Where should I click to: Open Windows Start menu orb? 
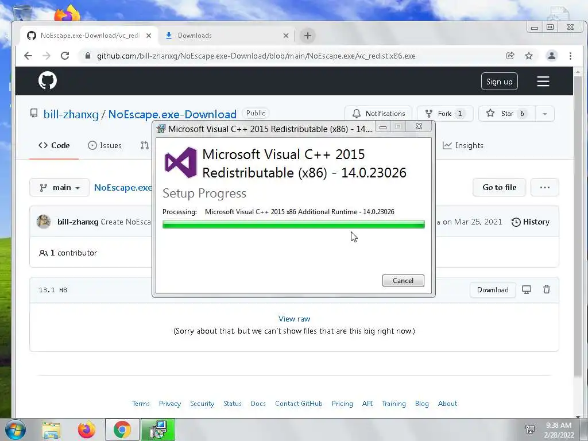click(16, 430)
